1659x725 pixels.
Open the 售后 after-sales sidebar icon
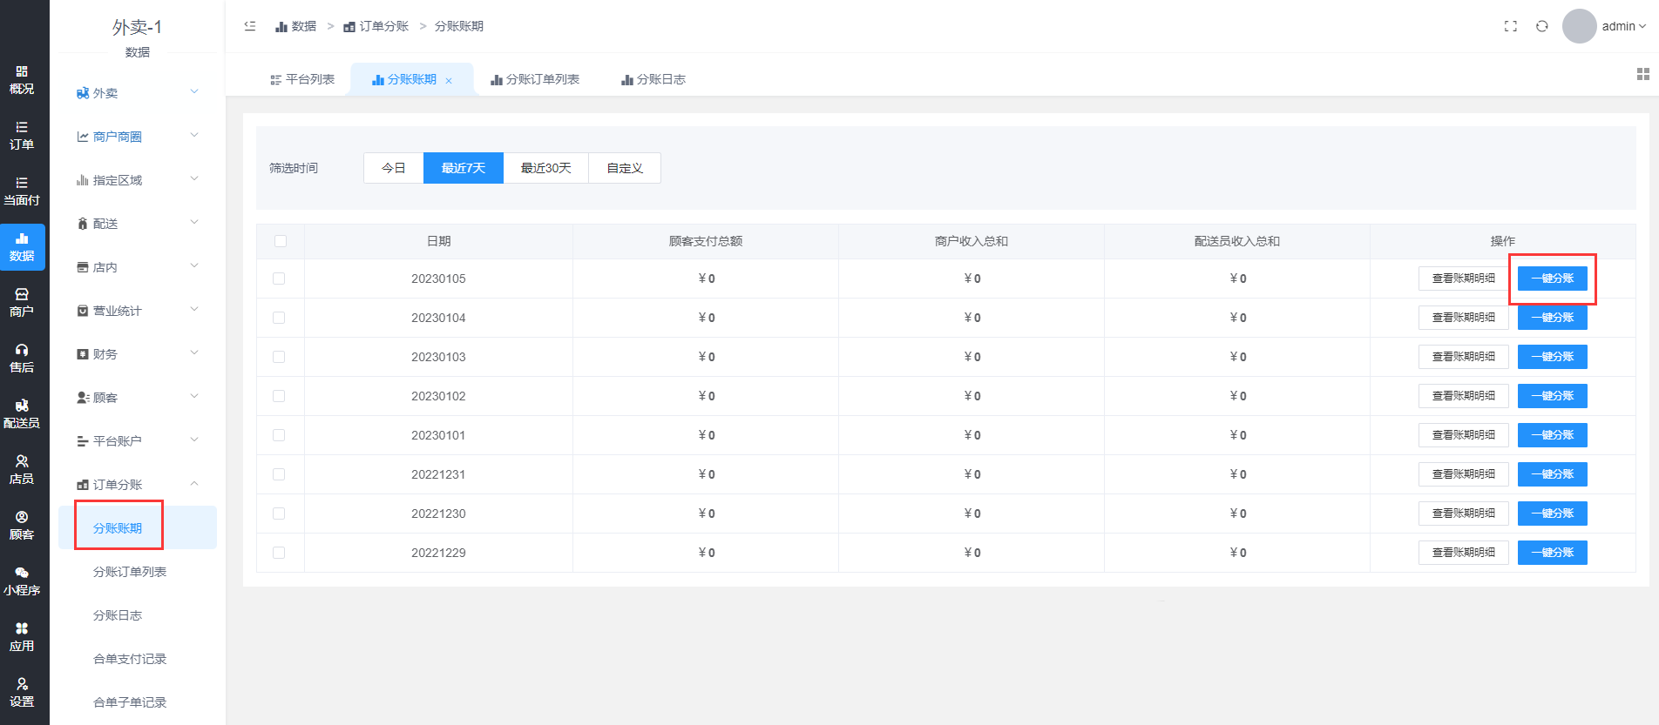point(22,359)
